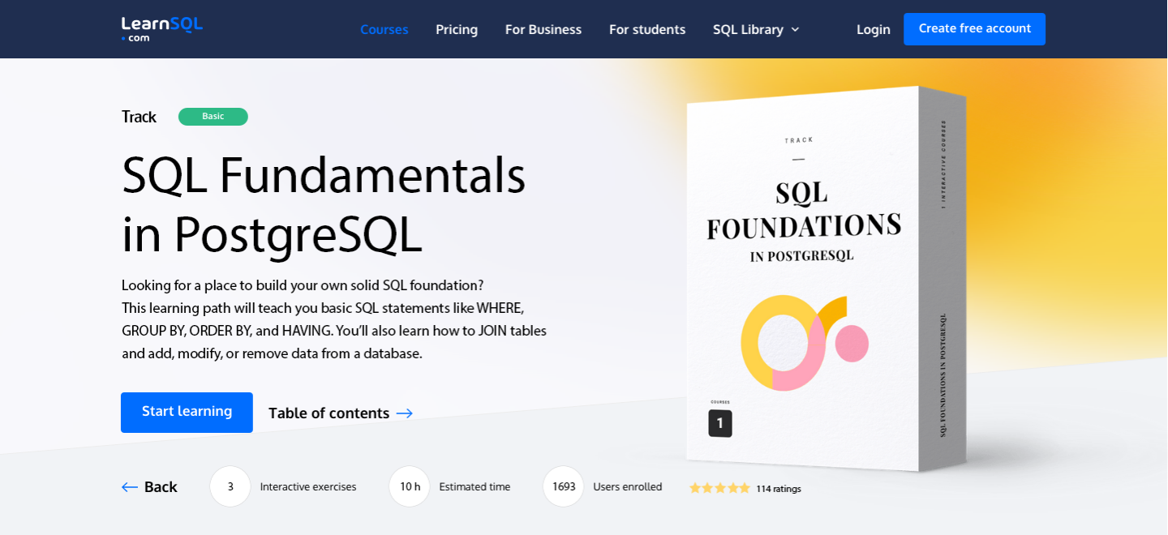Click the Login link

(873, 29)
